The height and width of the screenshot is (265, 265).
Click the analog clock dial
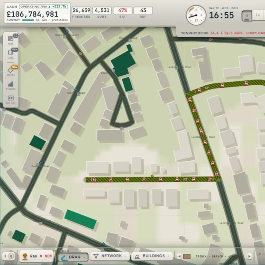pos(196,15)
